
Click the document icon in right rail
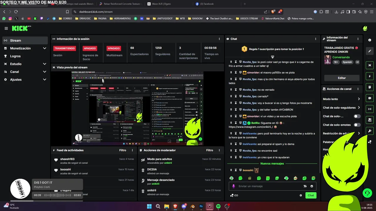coord(370,87)
